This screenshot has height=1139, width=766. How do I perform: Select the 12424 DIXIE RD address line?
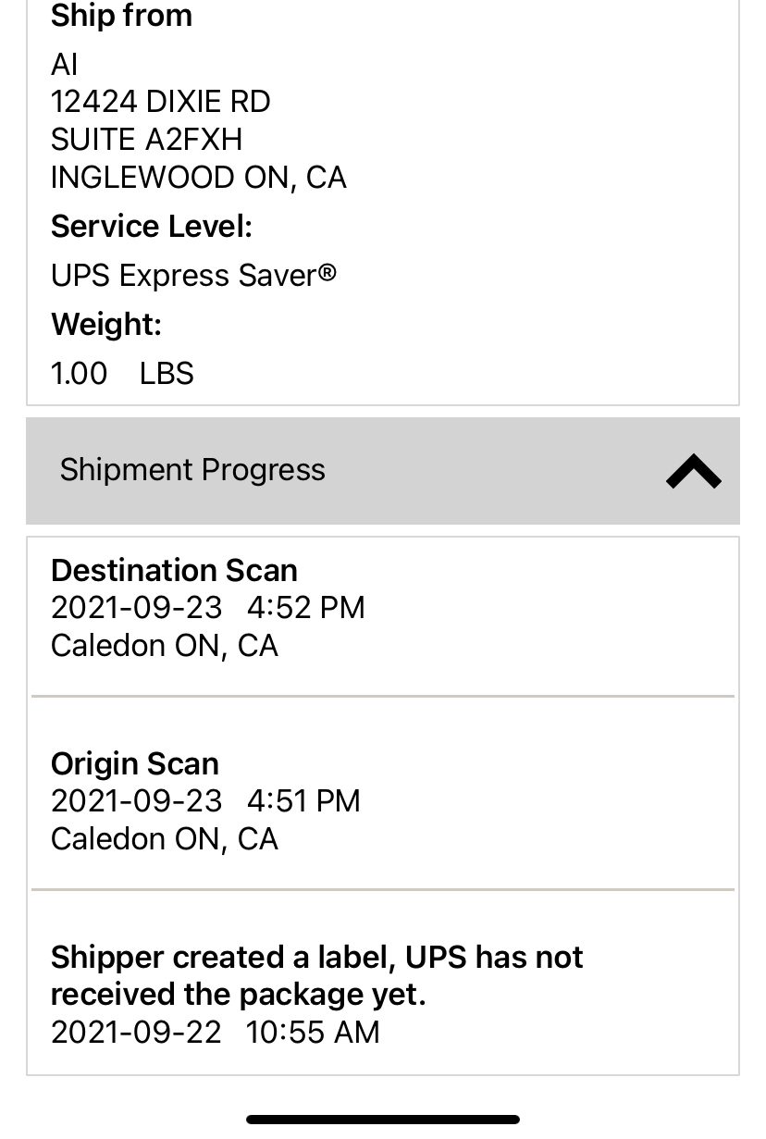coord(160,102)
